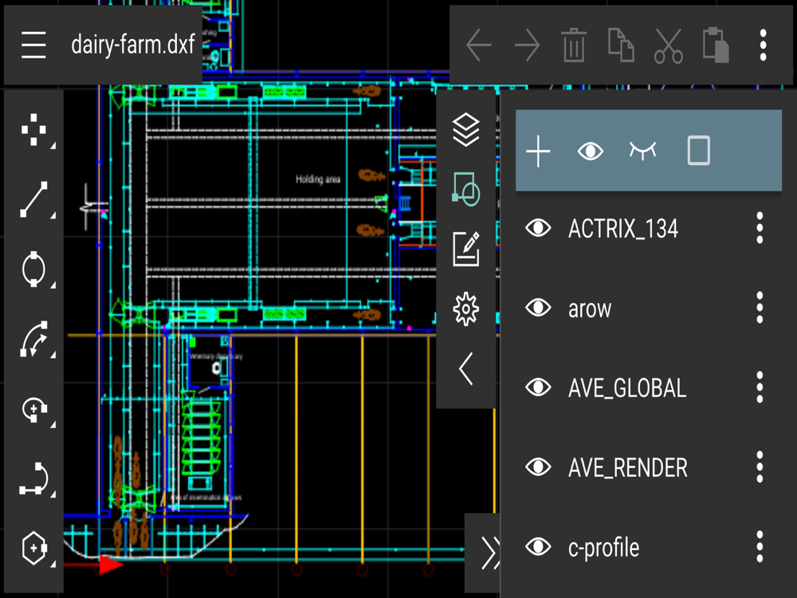Viewport: 797px width, 598px height.
Task: Click the scissors cut icon
Action: (668, 45)
